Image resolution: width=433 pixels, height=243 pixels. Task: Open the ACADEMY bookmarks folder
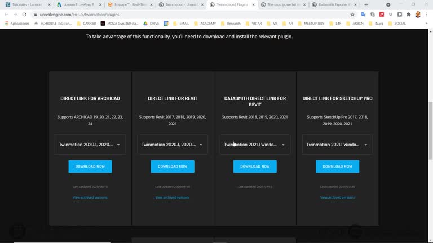pyautogui.click(x=205, y=24)
